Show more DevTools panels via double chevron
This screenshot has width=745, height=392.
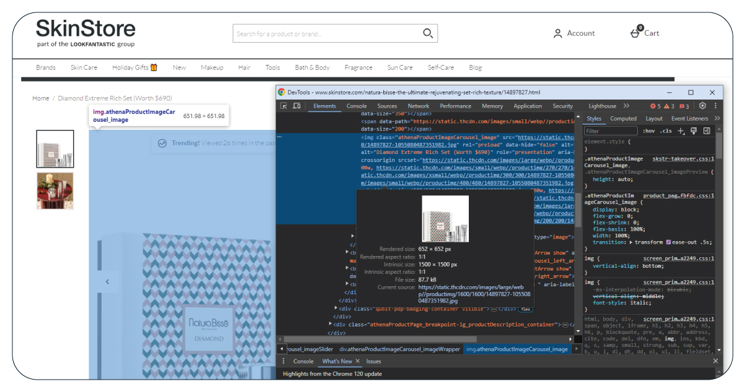click(626, 106)
